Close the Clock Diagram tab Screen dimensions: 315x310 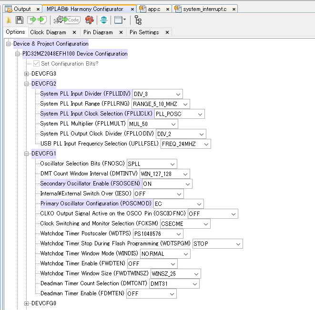[74, 32]
